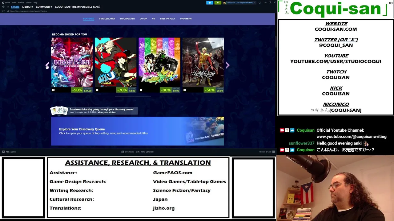Screen dimensions: 394x221
Task: Open Downloads - 1 of 1 Items Complete
Action: click(139, 152)
